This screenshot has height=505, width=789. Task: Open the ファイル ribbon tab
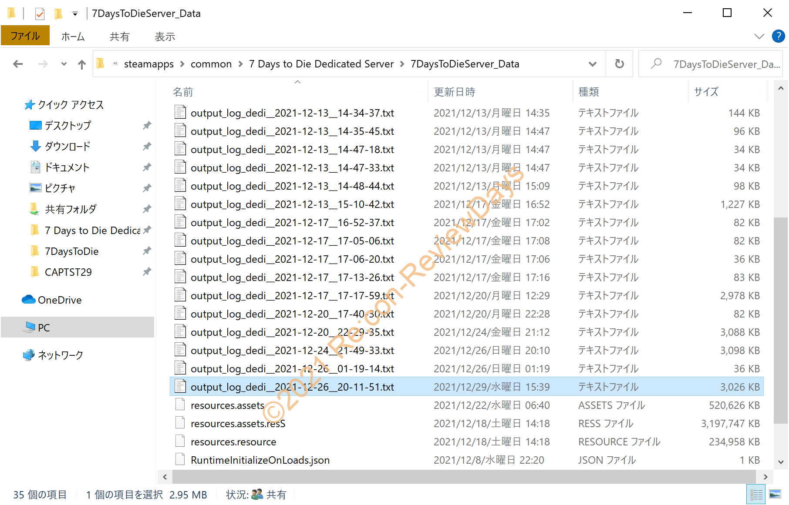(x=25, y=36)
